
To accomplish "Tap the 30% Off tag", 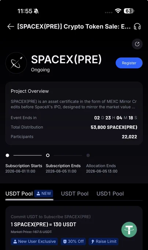I will click(73, 242).
